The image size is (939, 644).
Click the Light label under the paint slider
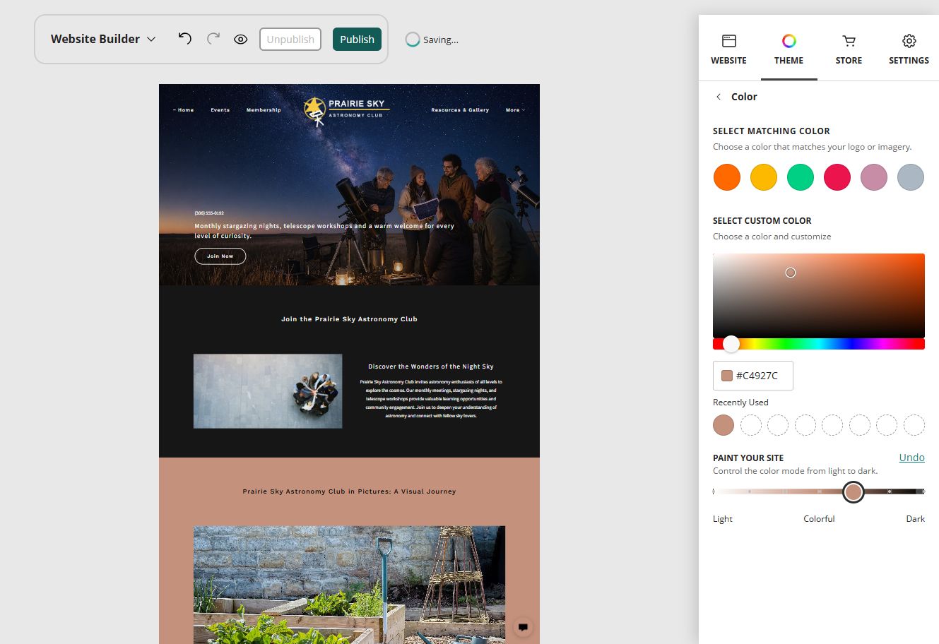pyautogui.click(x=722, y=518)
